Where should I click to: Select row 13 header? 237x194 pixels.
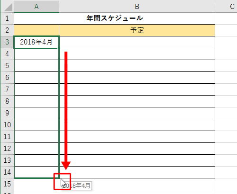(7, 160)
